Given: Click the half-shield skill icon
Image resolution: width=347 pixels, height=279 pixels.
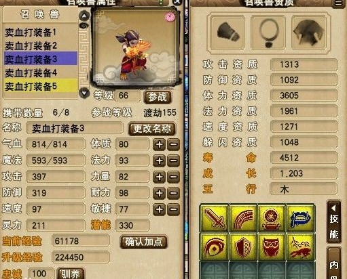Looking at the screenshot, I should click(x=243, y=246).
